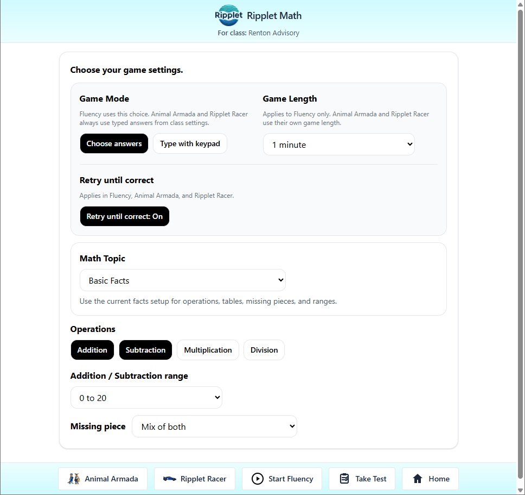This screenshot has height=495, width=525.
Task: Click 'Fluency uses this choice' note
Action: pyautogui.click(x=164, y=118)
